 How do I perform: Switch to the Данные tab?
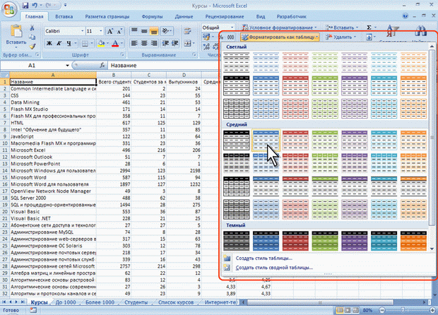184,16
